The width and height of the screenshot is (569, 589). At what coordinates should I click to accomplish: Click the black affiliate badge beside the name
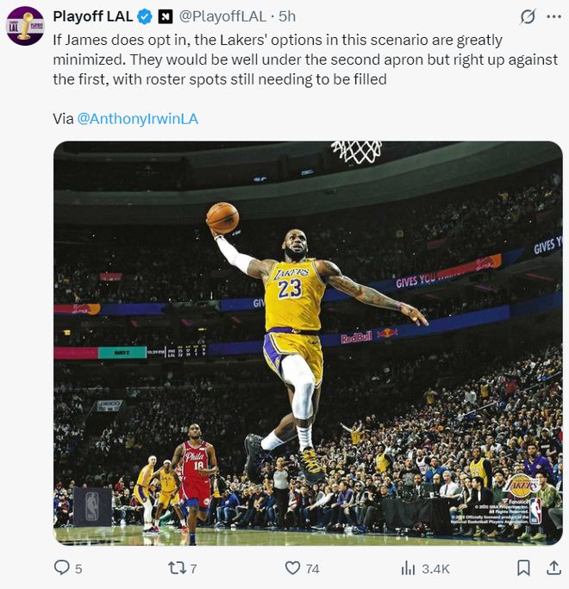pyautogui.click(x=166, y=16)
